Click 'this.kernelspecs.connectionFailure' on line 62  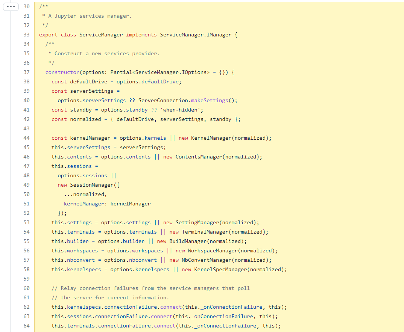click(104, 307)
